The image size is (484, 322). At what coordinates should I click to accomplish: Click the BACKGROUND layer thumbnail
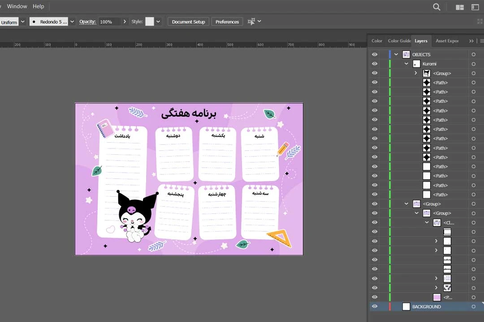coord(406,307)
